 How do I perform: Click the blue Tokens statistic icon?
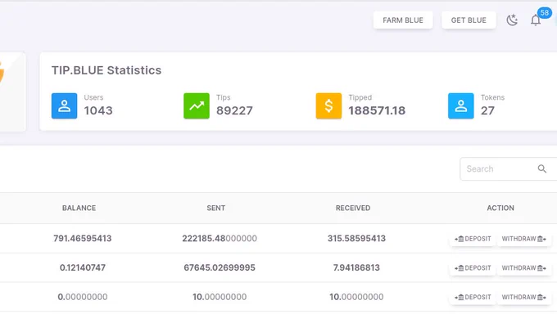coord(460,105)
